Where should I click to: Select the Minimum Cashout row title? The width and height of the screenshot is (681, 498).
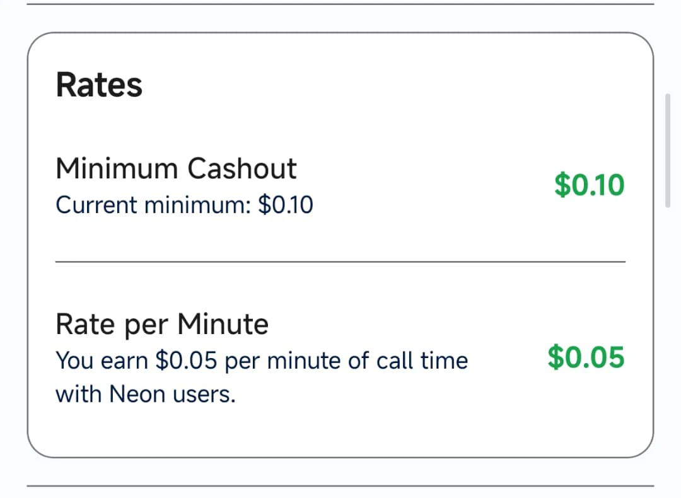176,168
